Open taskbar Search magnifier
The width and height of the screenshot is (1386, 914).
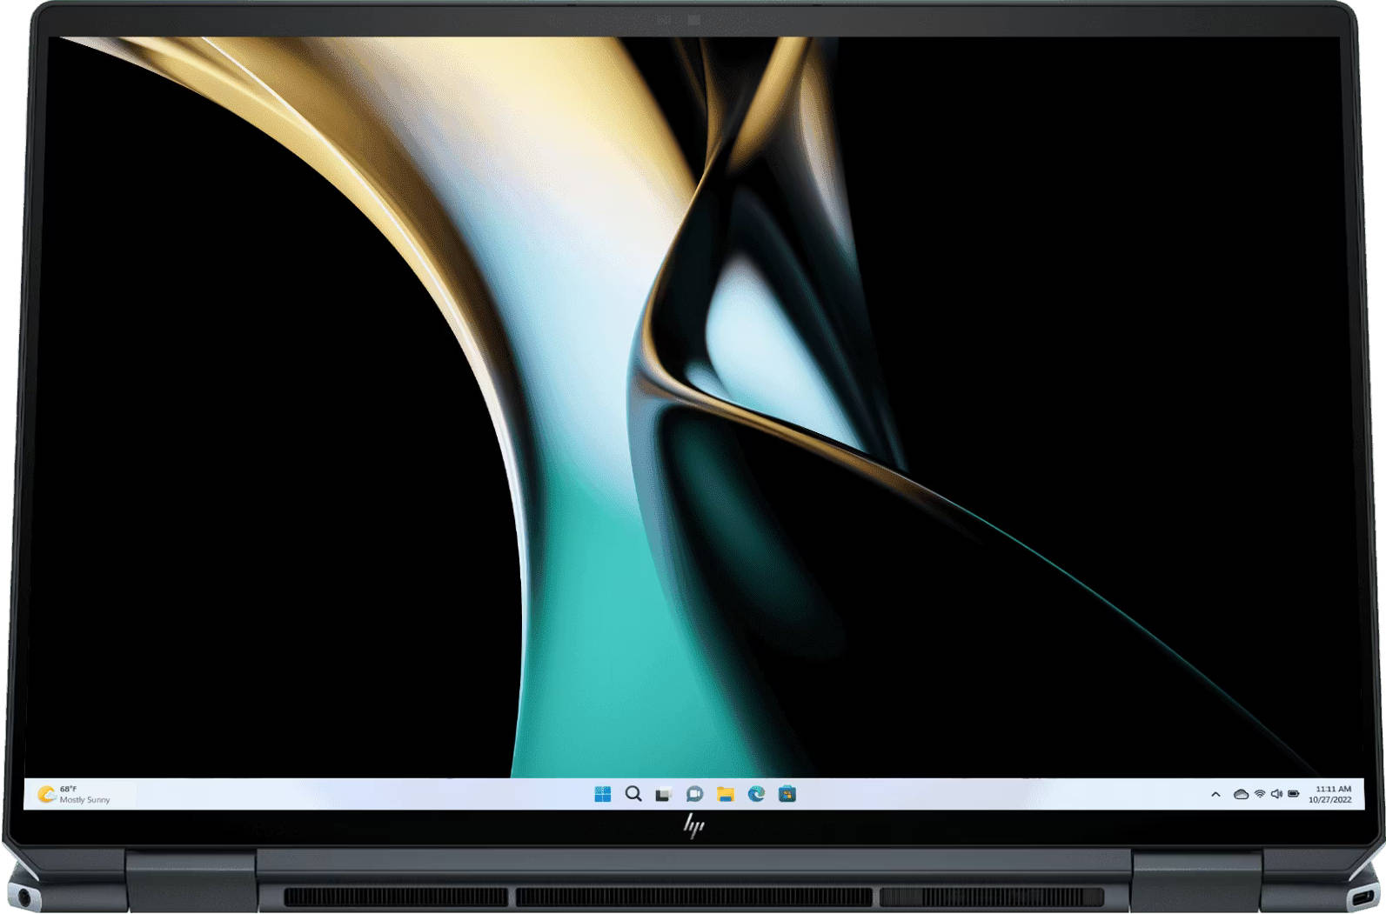click(633, 794)
